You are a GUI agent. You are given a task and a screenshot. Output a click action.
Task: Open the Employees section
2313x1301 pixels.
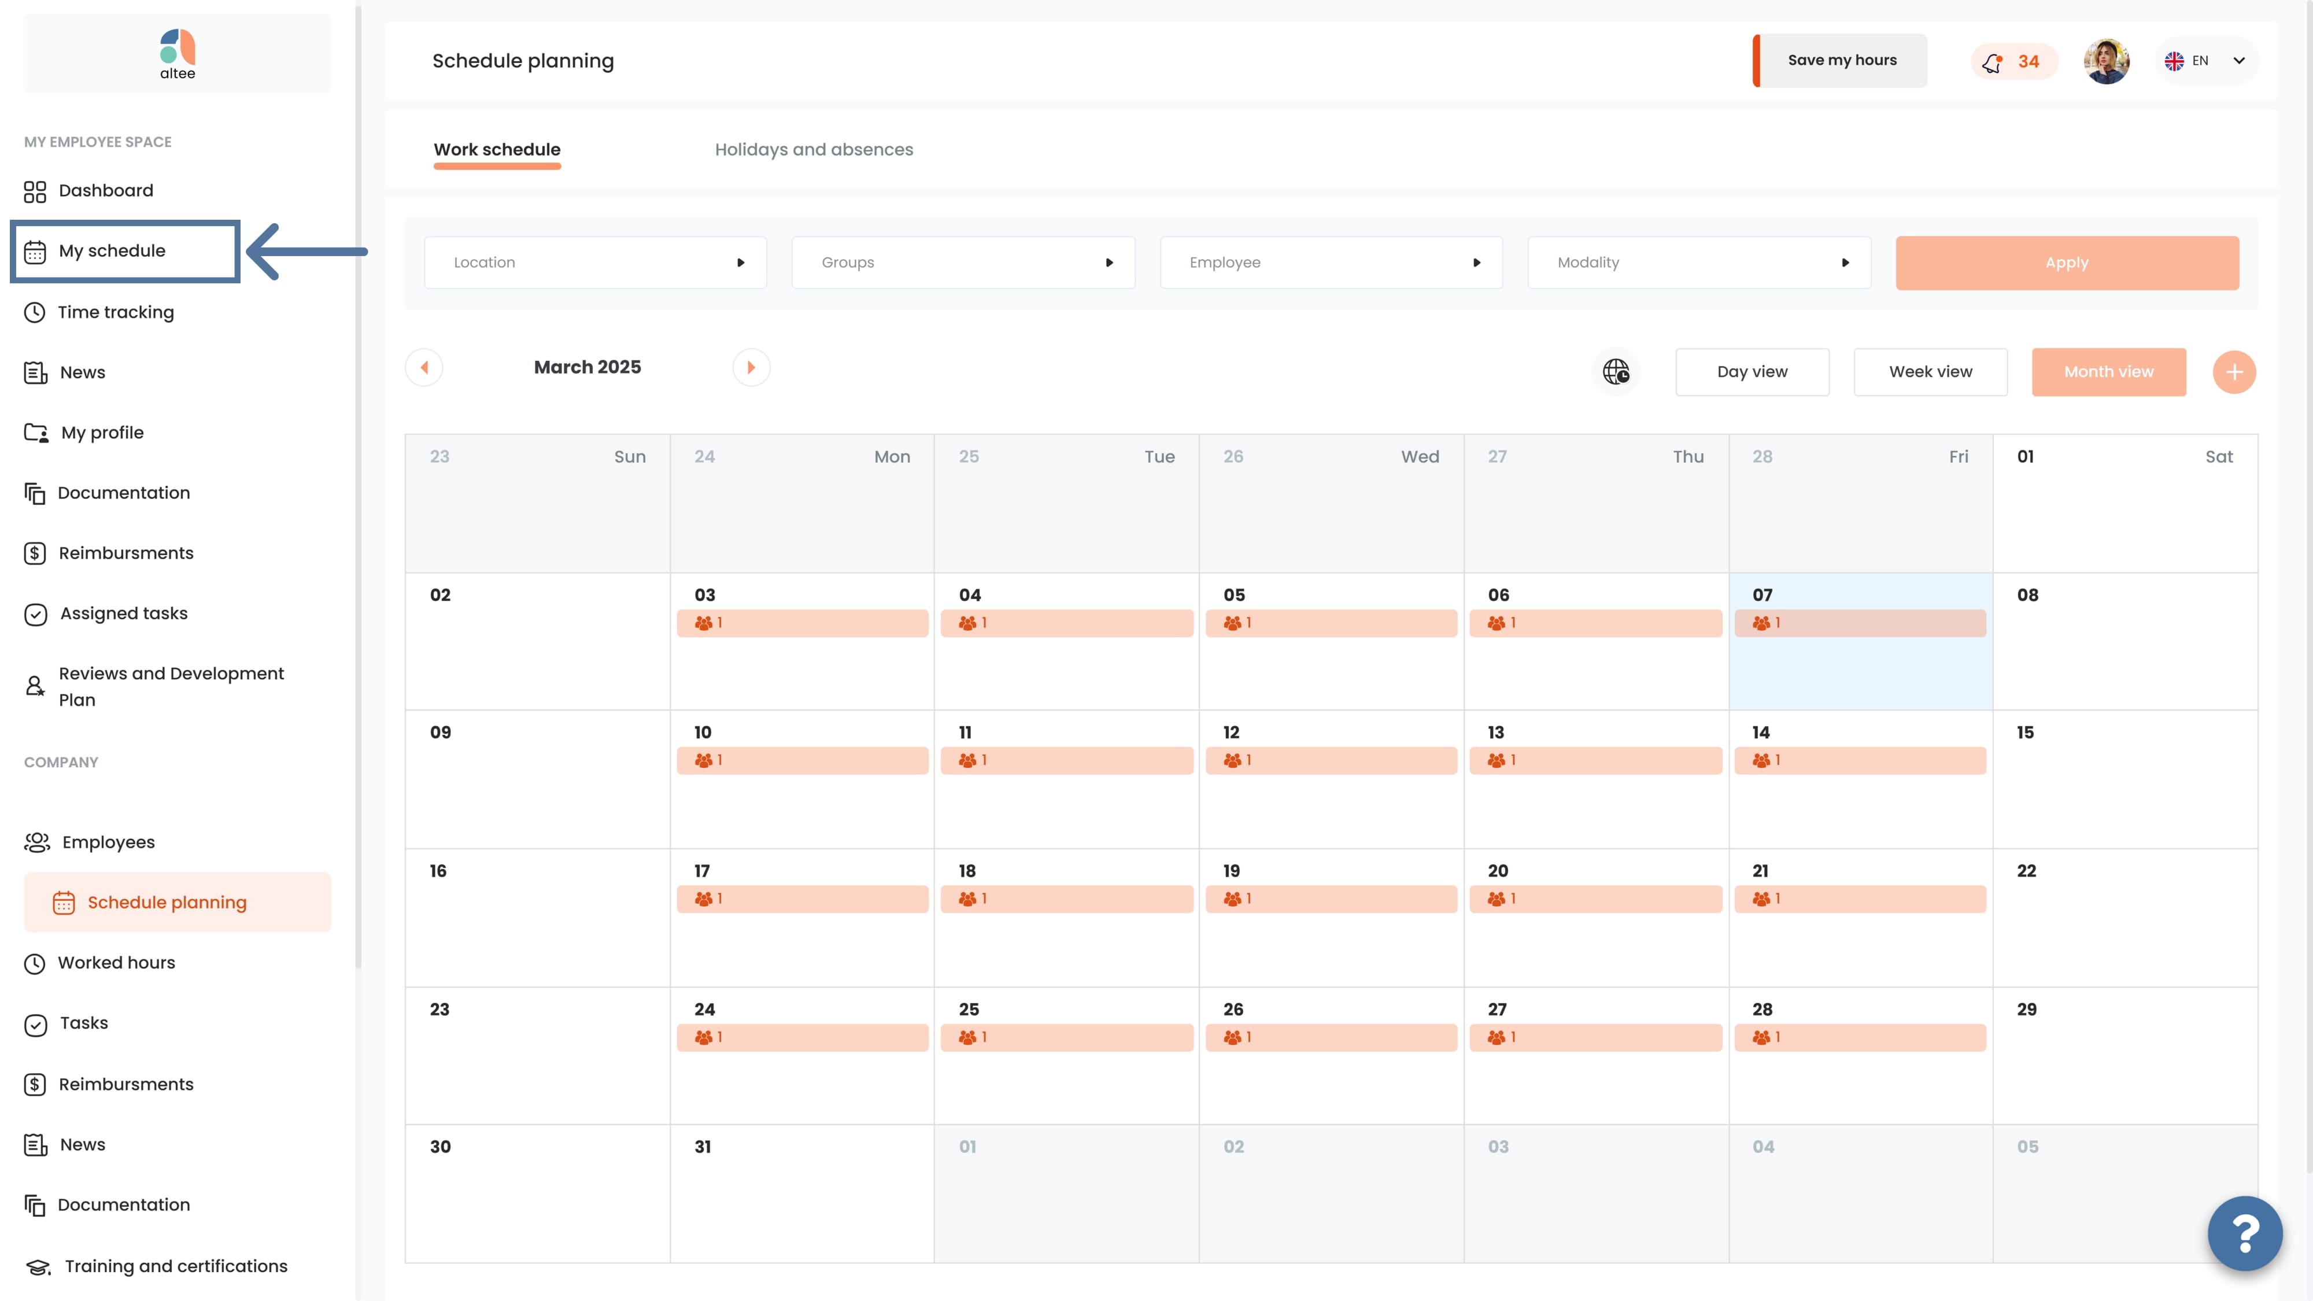click(x=89, y=842)
